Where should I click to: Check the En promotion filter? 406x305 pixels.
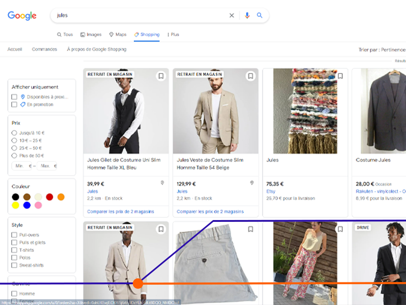click(14, 104)
